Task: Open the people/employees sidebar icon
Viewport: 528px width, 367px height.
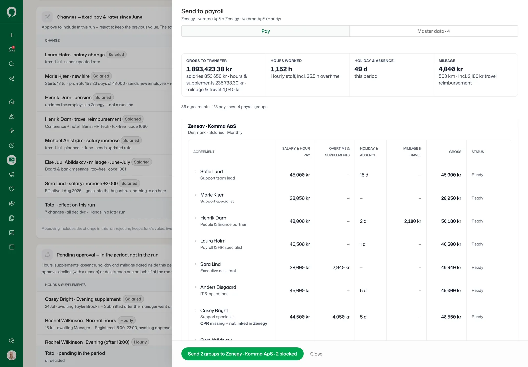Action: tap(12, 116)
